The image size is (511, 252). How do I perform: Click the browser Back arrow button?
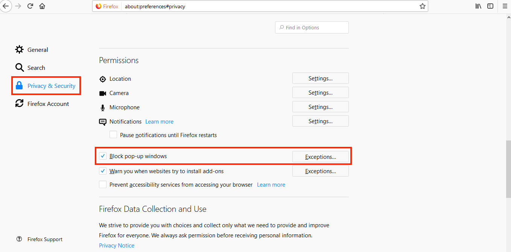point(5,6)
